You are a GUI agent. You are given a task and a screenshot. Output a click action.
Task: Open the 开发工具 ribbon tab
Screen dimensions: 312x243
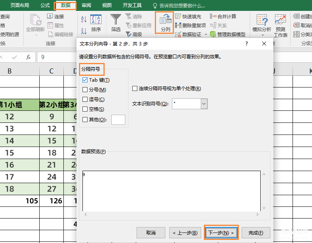[x=132, y=5]
